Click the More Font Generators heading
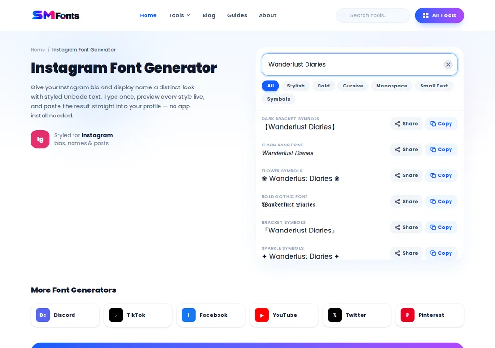Screen dimensions: 495x348 (73, 290)
